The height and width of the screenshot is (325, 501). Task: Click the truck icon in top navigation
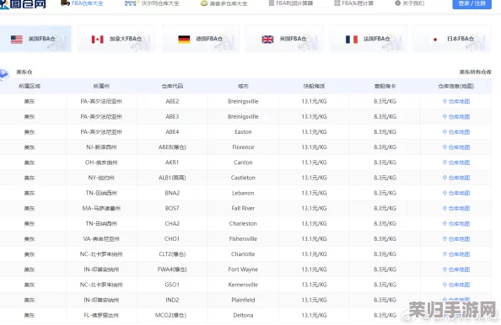[65, 3]
